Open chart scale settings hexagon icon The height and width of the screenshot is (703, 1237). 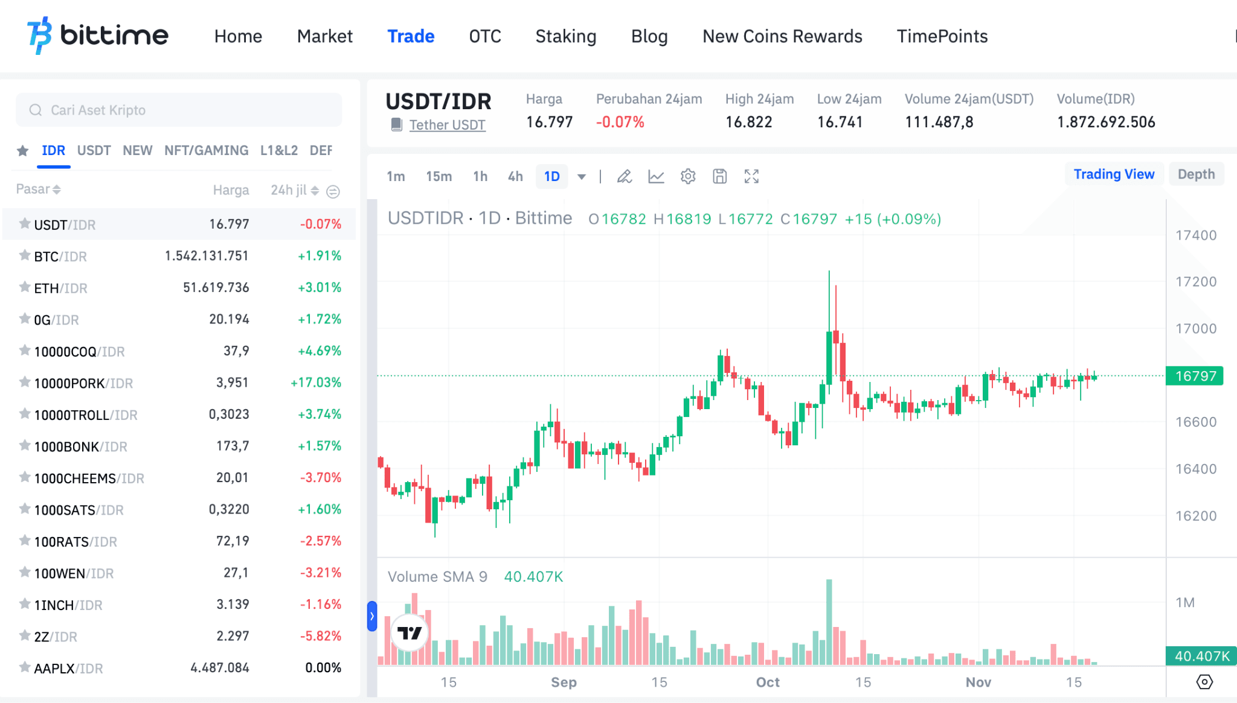1204,682
